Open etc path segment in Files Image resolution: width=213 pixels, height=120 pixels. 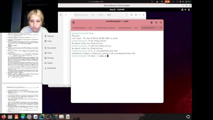click(93, 15)
